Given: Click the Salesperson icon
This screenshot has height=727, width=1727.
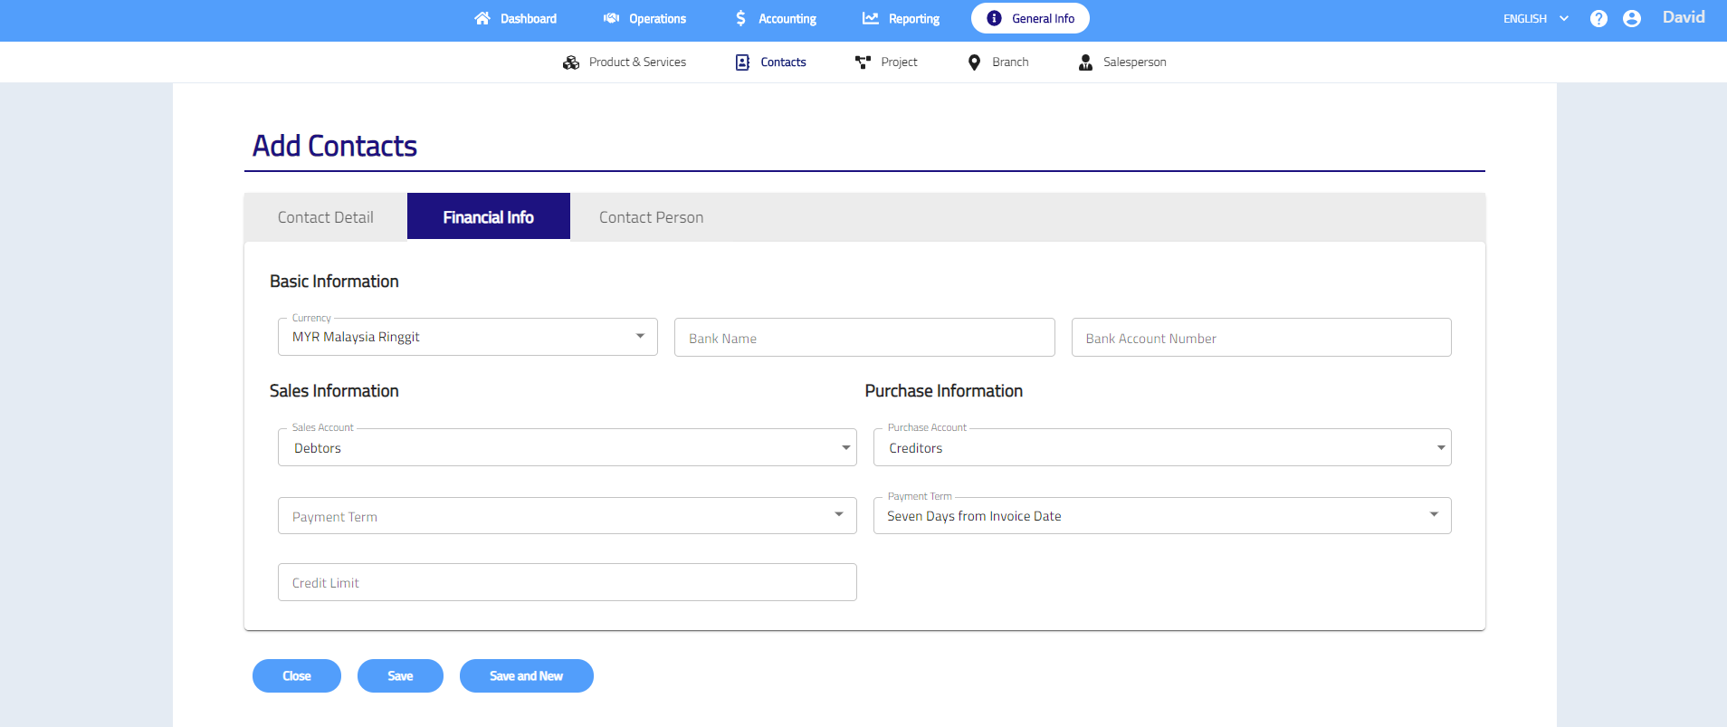Looking at the screenshot, I should pos(1085,62).
